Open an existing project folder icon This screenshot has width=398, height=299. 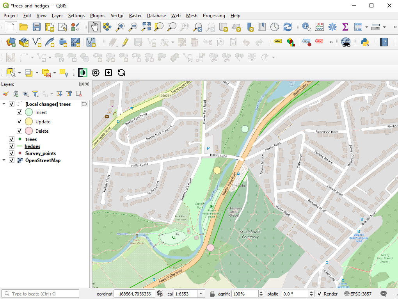click(23, 27)
